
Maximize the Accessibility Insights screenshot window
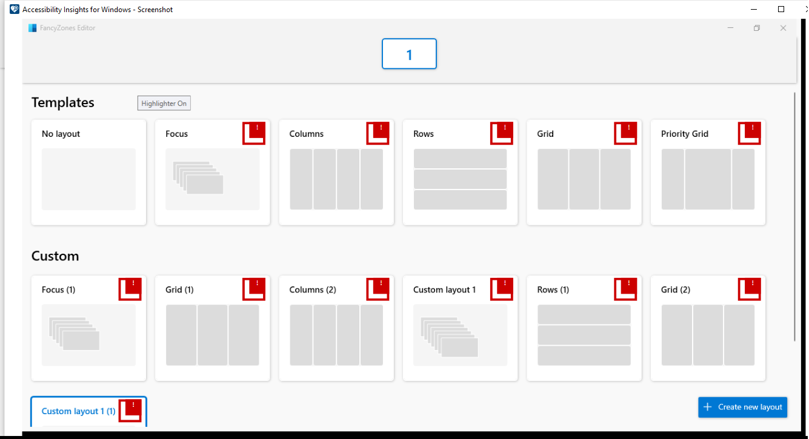pyautogui.click(x=781, y=9)
